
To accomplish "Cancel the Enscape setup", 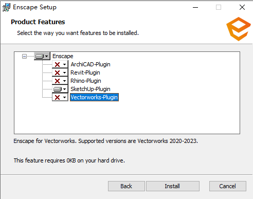I will (228, 186).
